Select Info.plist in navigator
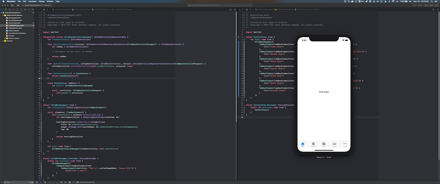The image size is (440, 184). [11, 36]
